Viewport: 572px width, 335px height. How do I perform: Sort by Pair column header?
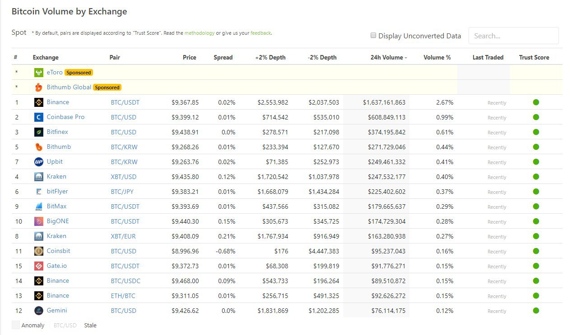pyautogui.click(x=115, y=57)
